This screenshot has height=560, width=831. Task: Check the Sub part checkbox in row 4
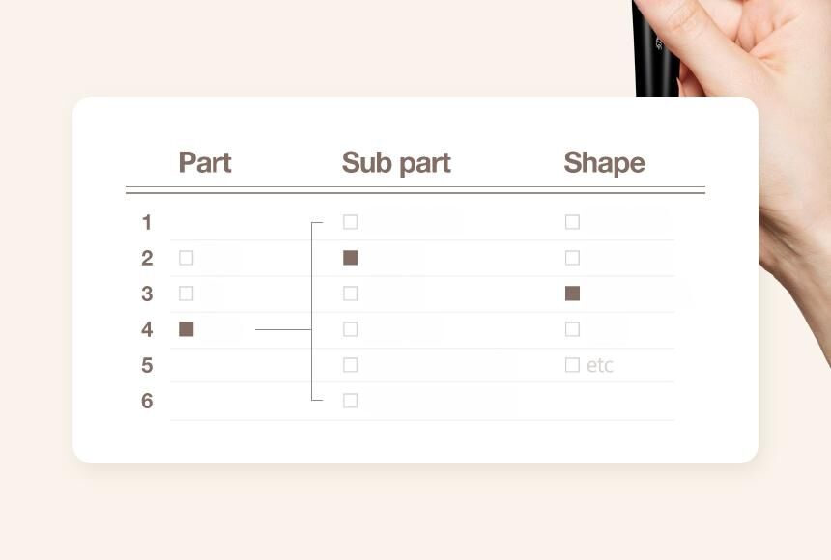point(351,329)
